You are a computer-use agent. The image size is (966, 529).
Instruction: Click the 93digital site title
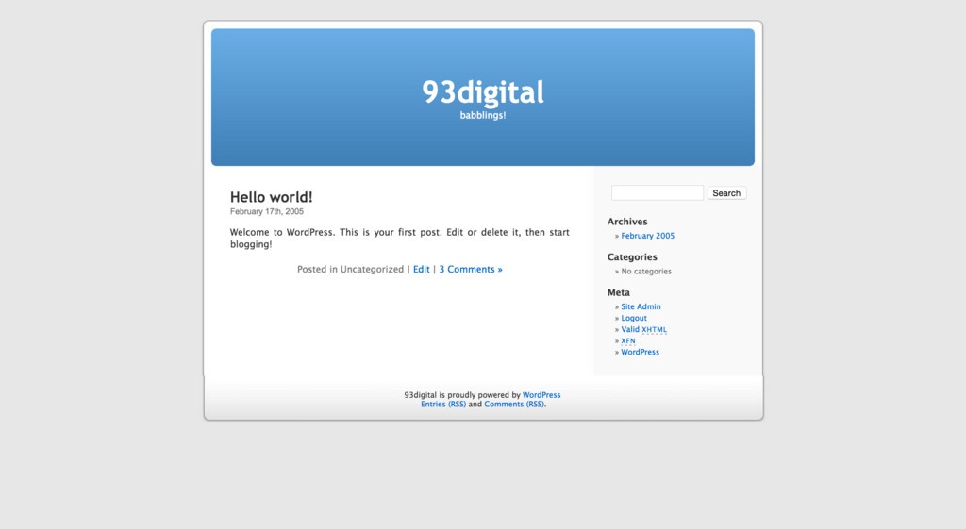[x=482, y=92]
